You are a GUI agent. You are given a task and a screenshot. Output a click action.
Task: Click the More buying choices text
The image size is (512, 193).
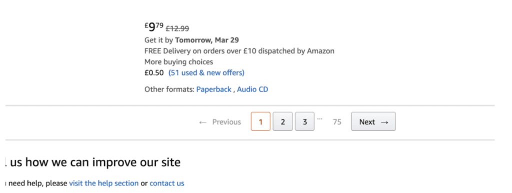(178, 61)
